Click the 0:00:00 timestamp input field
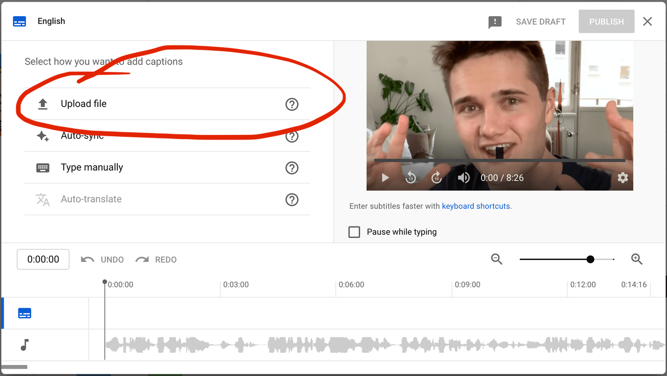 [x=43, y=259]
